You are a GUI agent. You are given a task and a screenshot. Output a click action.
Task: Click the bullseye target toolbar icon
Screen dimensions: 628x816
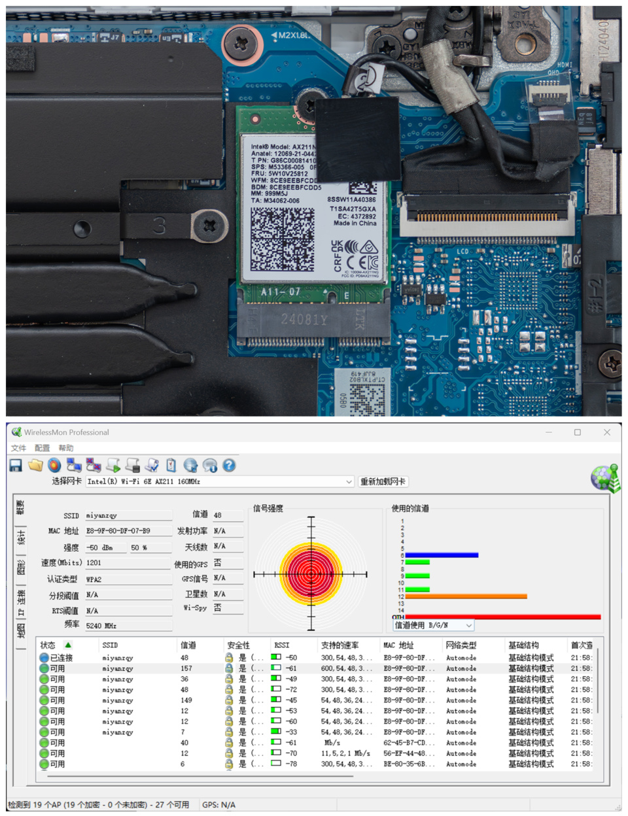[54, 465]
